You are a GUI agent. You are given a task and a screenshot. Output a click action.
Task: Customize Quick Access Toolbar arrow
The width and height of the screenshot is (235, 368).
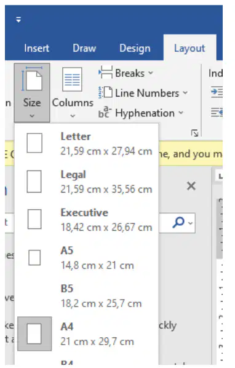pyautogui.click(x=18, y=20)
